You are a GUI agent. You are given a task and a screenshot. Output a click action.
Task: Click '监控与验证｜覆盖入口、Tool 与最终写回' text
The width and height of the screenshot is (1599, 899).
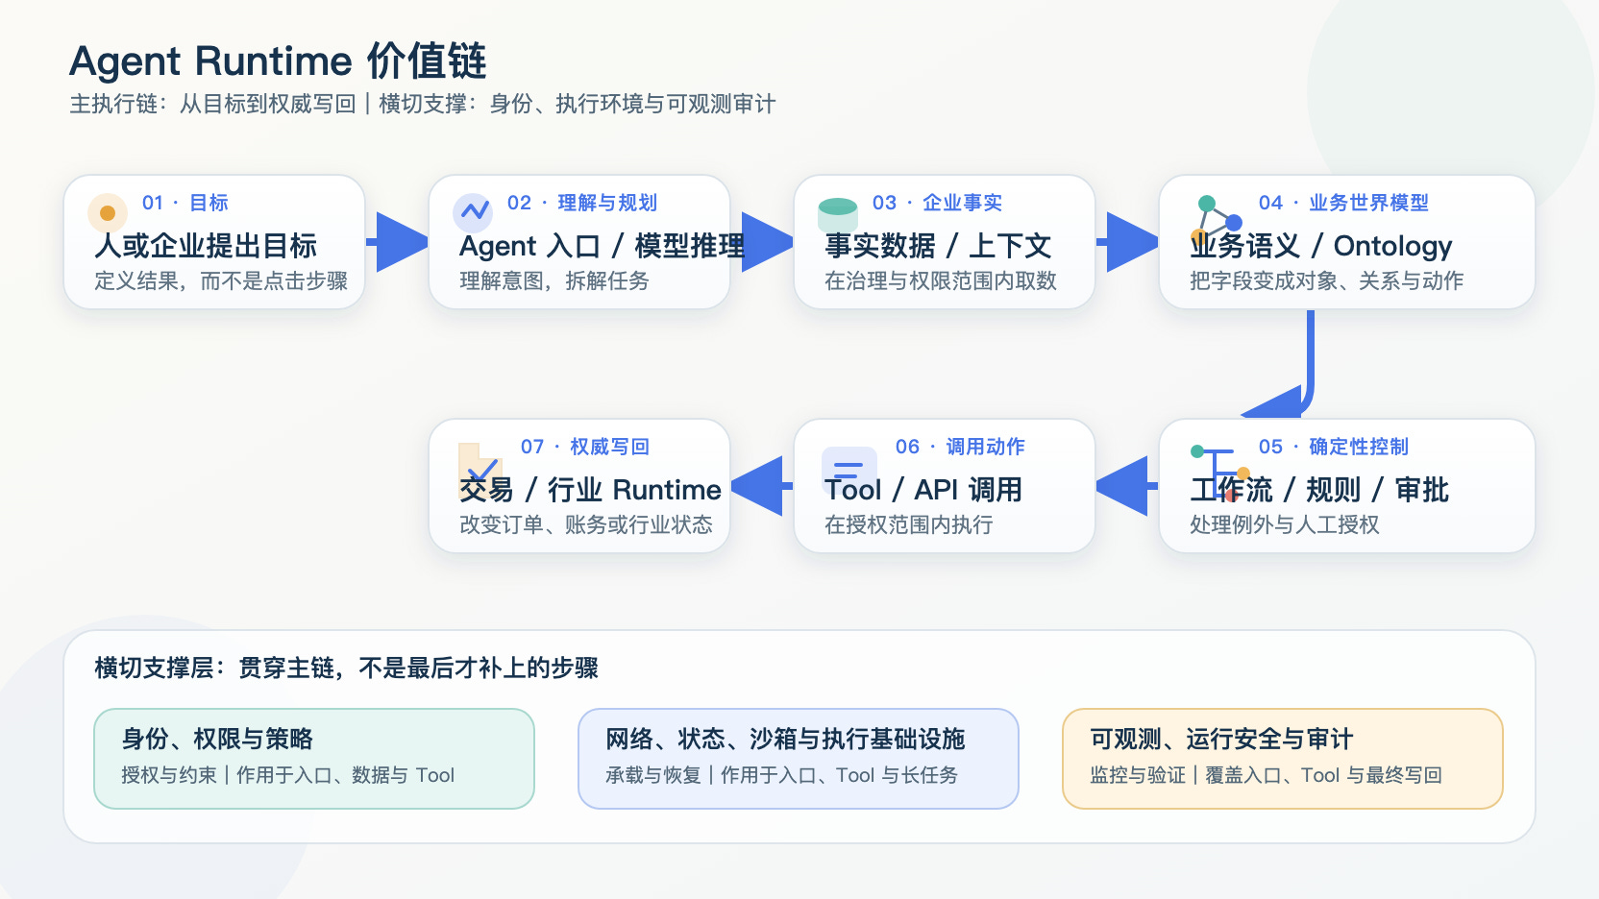click(1267, 775)
